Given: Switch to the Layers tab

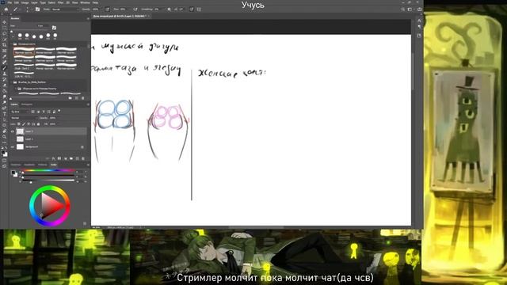Looking at the screenshot, I should 14,104.
